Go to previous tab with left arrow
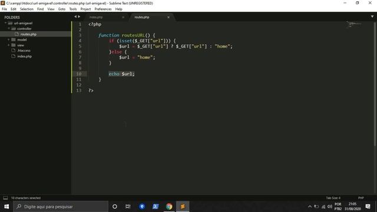 pyautogui.click(x=75, y=16)
